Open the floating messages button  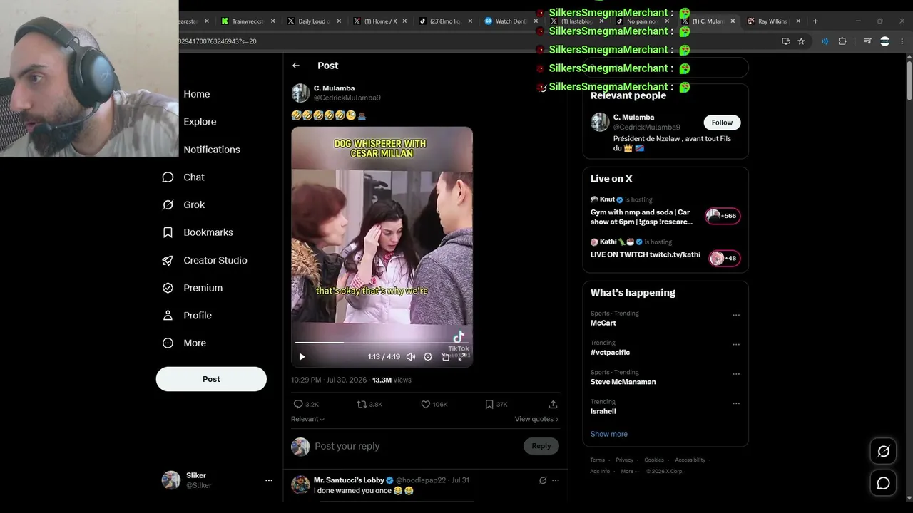click(883, 483)
